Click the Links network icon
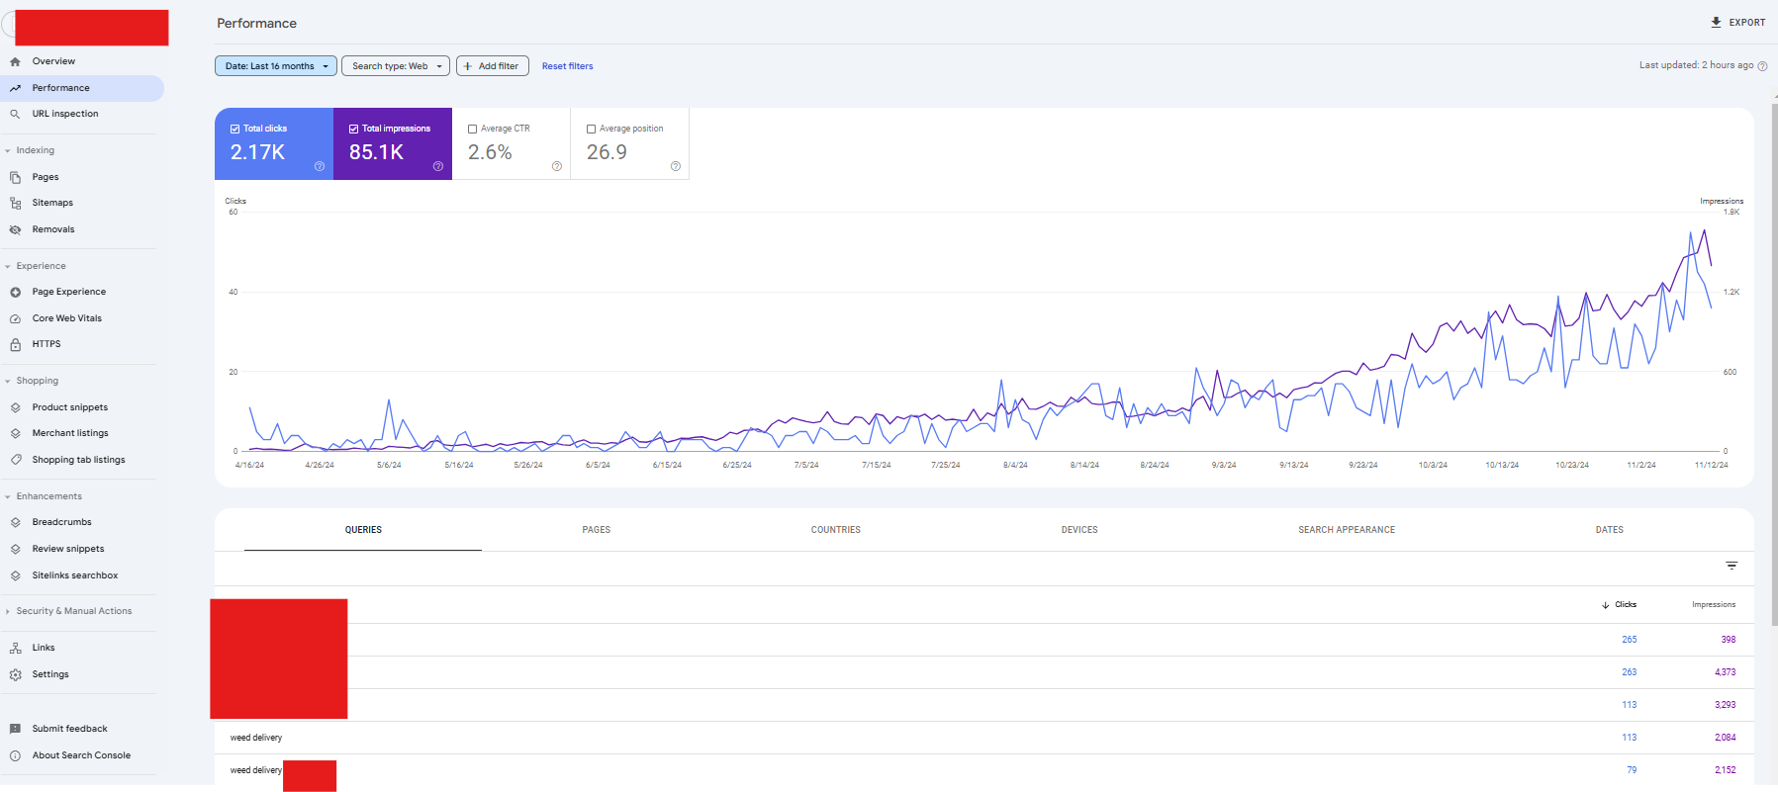This screenshot has width=1778, height=792. click(15, 648)
